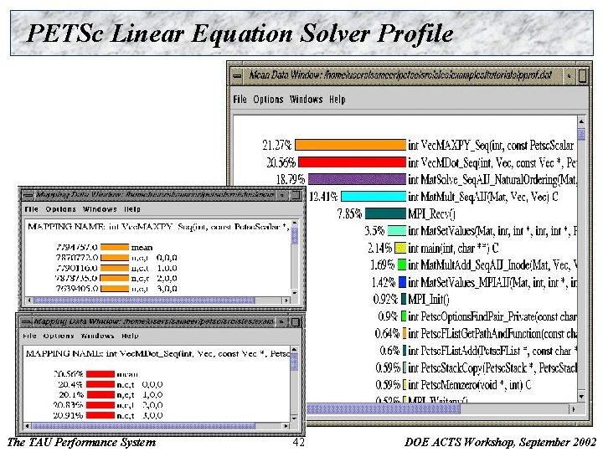
Task: Select 'int VecMAXPY_Seq(int, const PetscScalar' label
Action: tap(491, 146)
